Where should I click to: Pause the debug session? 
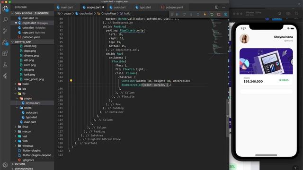click(x=177, y=15)
